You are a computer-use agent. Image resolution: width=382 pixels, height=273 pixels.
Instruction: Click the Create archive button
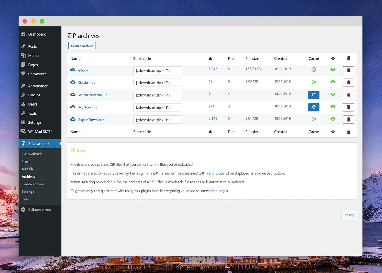[82, 45]
